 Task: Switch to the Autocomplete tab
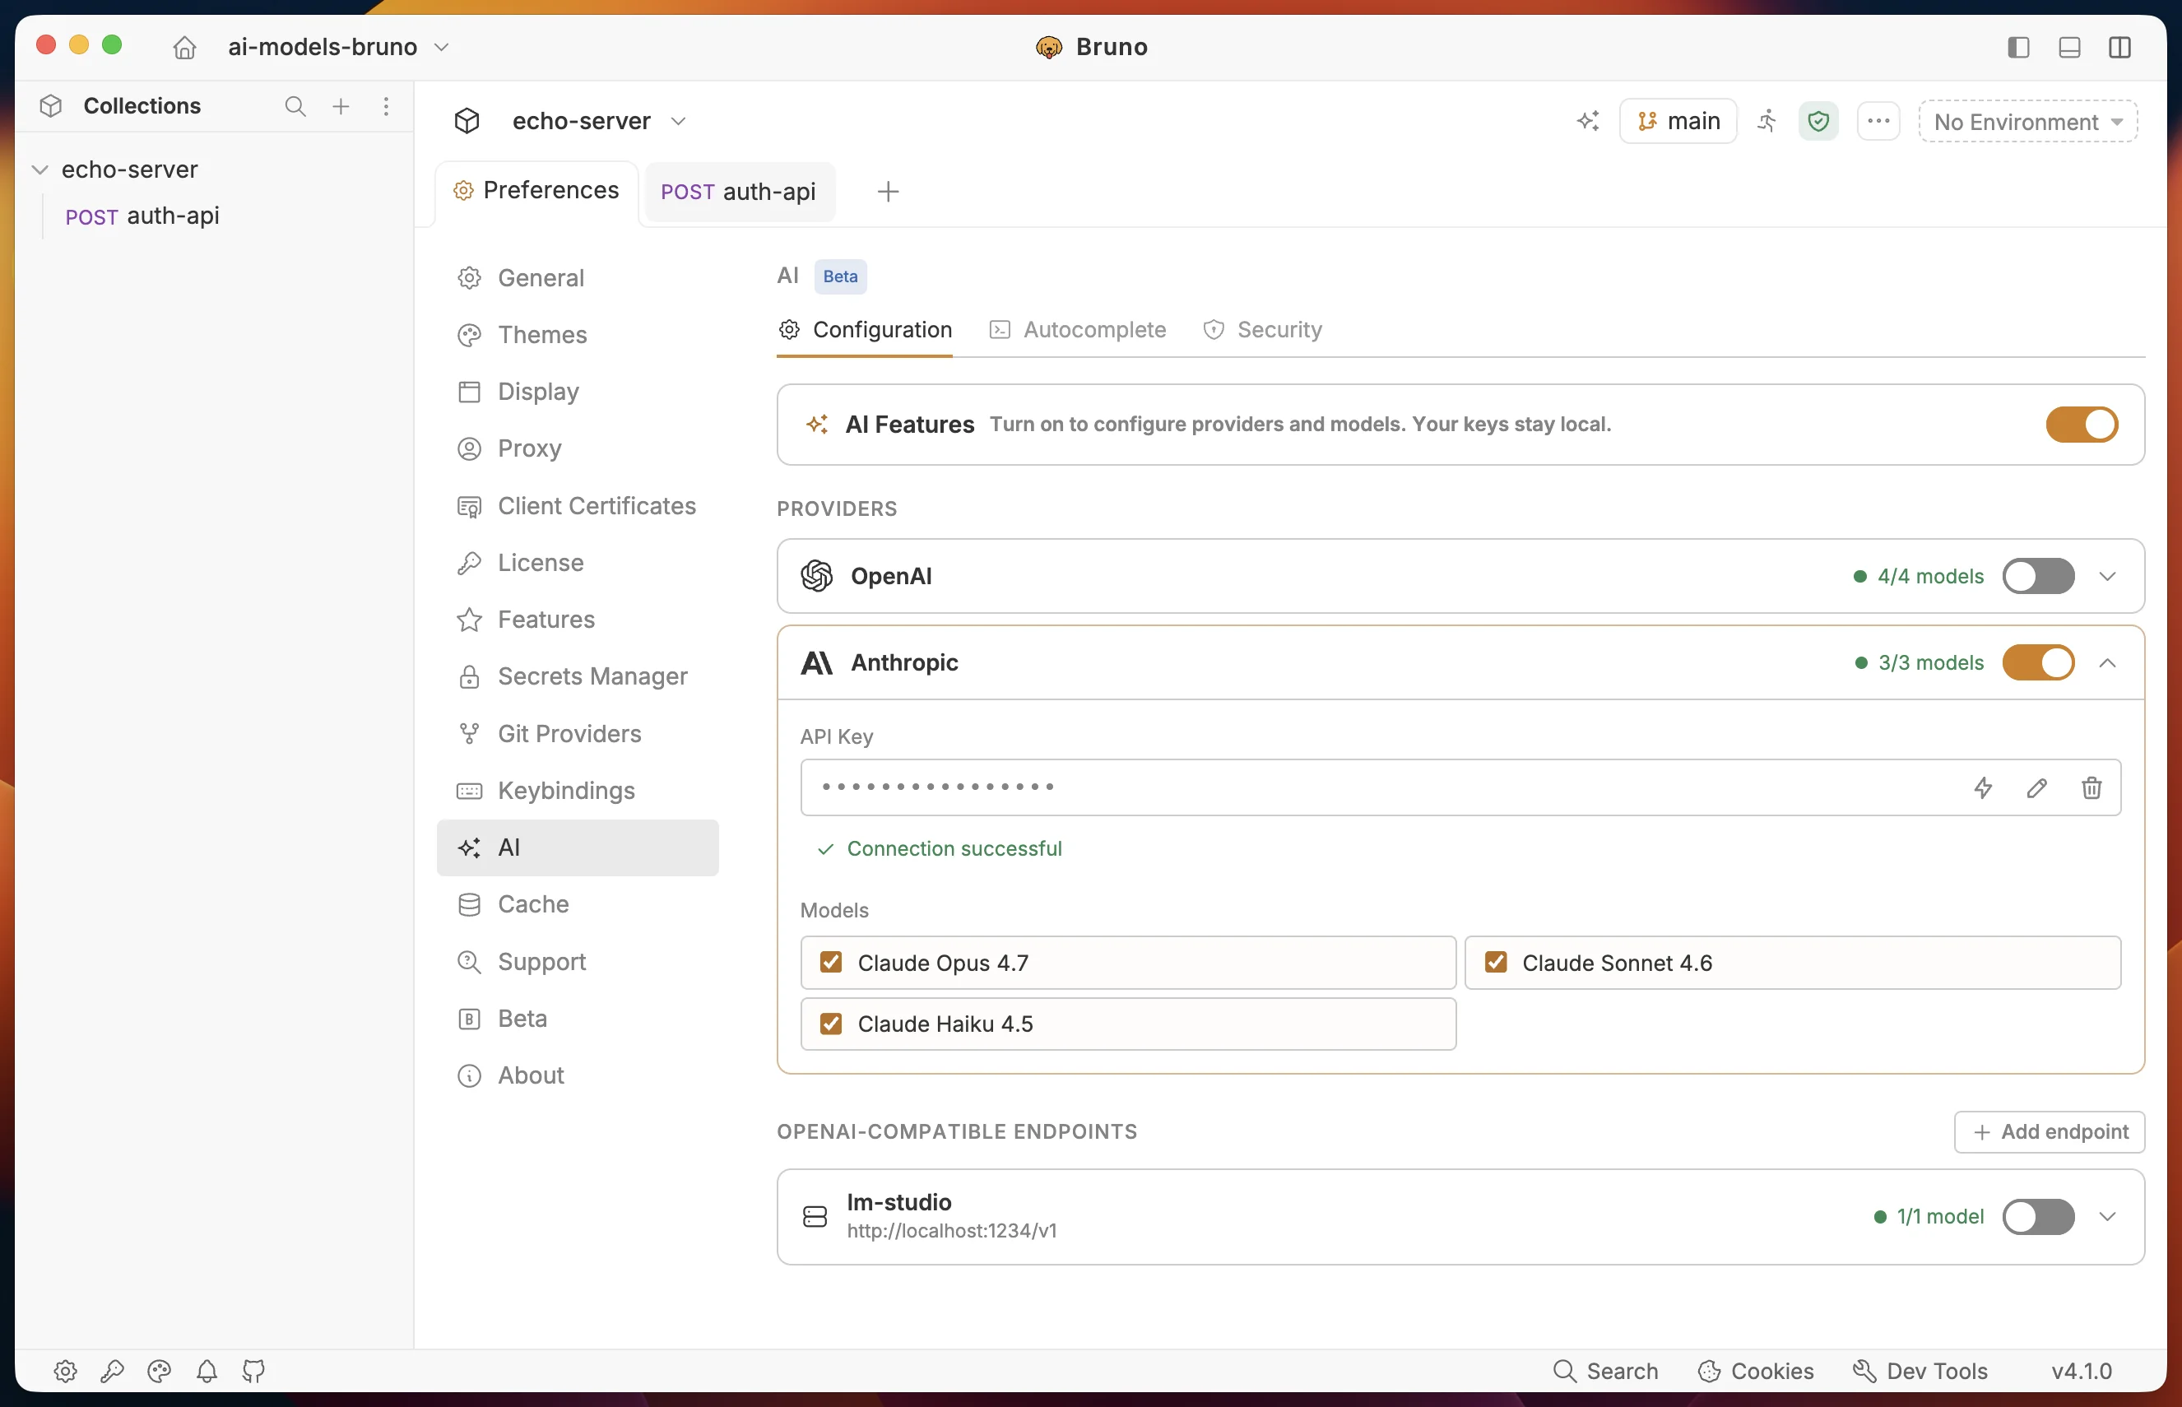click(x=1078, y=329)
